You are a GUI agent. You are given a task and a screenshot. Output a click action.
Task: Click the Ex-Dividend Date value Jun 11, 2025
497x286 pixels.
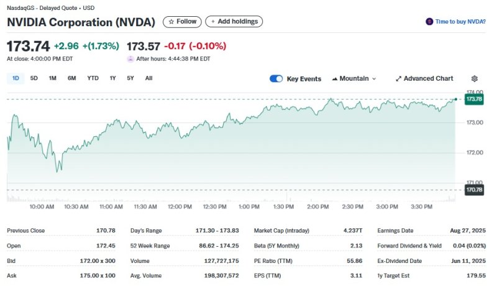coord(468,261)
